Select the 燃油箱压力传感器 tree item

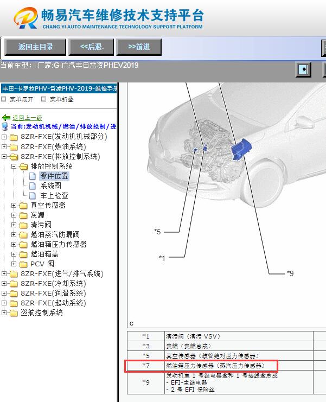point(59,244)
